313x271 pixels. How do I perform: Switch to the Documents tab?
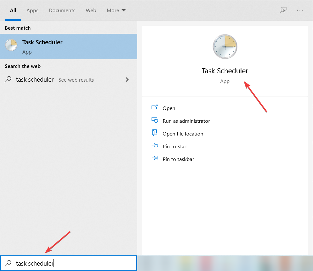click(x=62, y=11)
